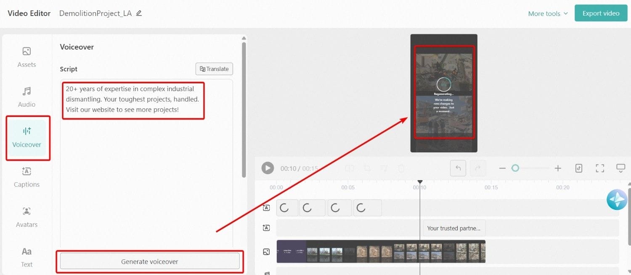
Task: Play the video from the timeline
Action: click(268, 168)
